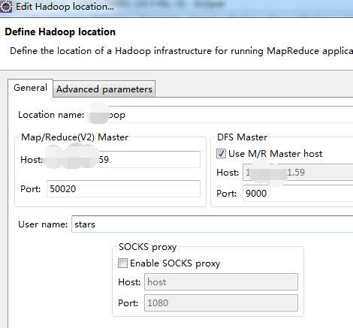Open the Advanced parameters tab
The image size is (353, 328).
pos(104,89)
